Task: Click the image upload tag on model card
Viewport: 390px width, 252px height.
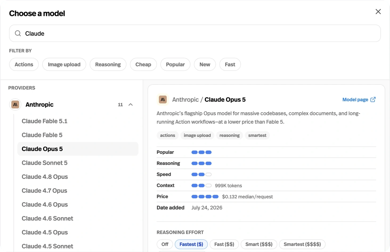Action: [x=197, y=135]
